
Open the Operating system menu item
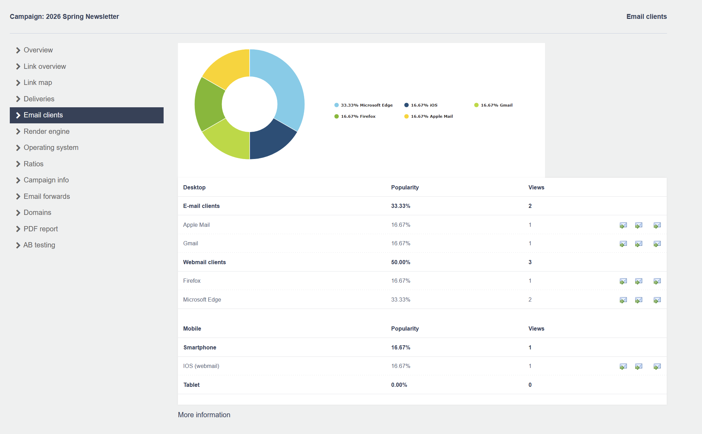(51, 147)
